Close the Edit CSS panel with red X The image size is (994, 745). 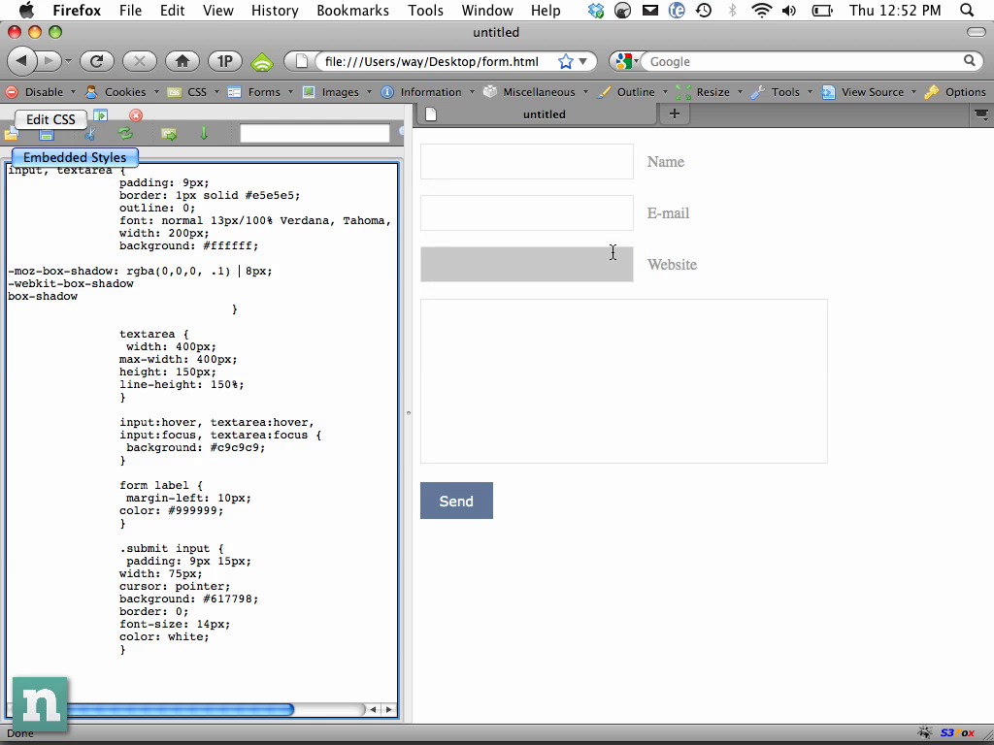click(136, 115)
